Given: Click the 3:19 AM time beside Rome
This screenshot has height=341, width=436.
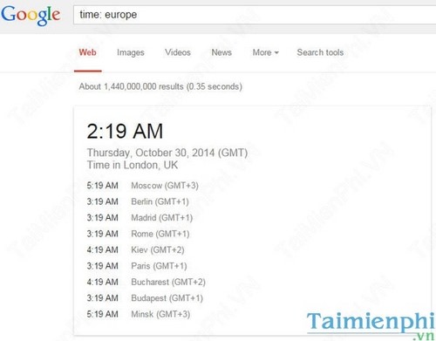Looking at the screenshot, I should 102,234.
